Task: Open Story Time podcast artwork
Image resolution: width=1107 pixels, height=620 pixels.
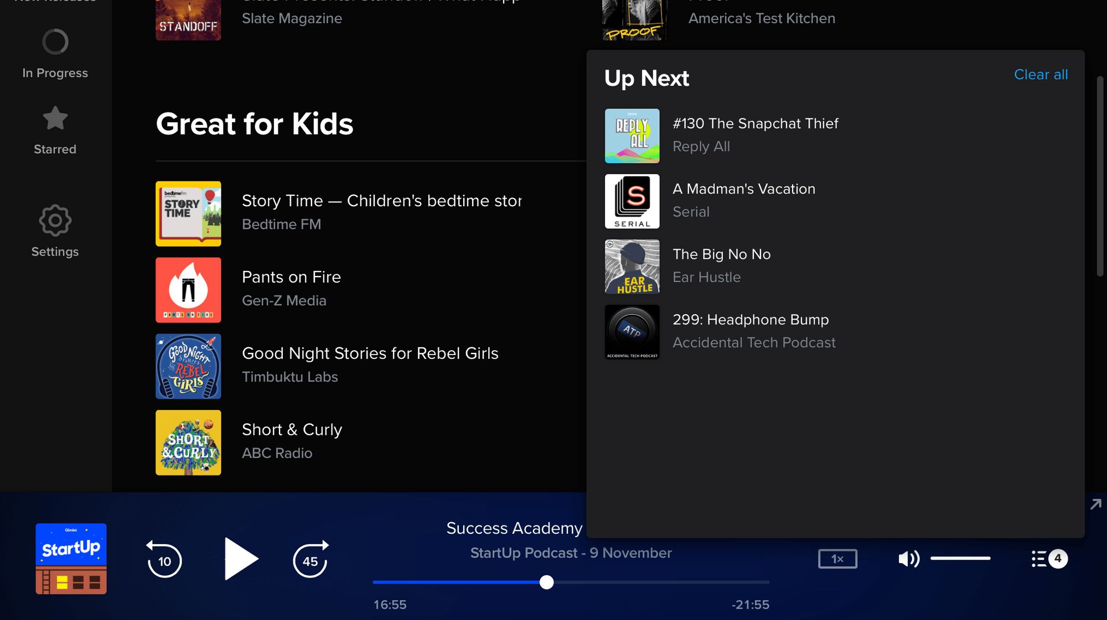Action: 188,214
